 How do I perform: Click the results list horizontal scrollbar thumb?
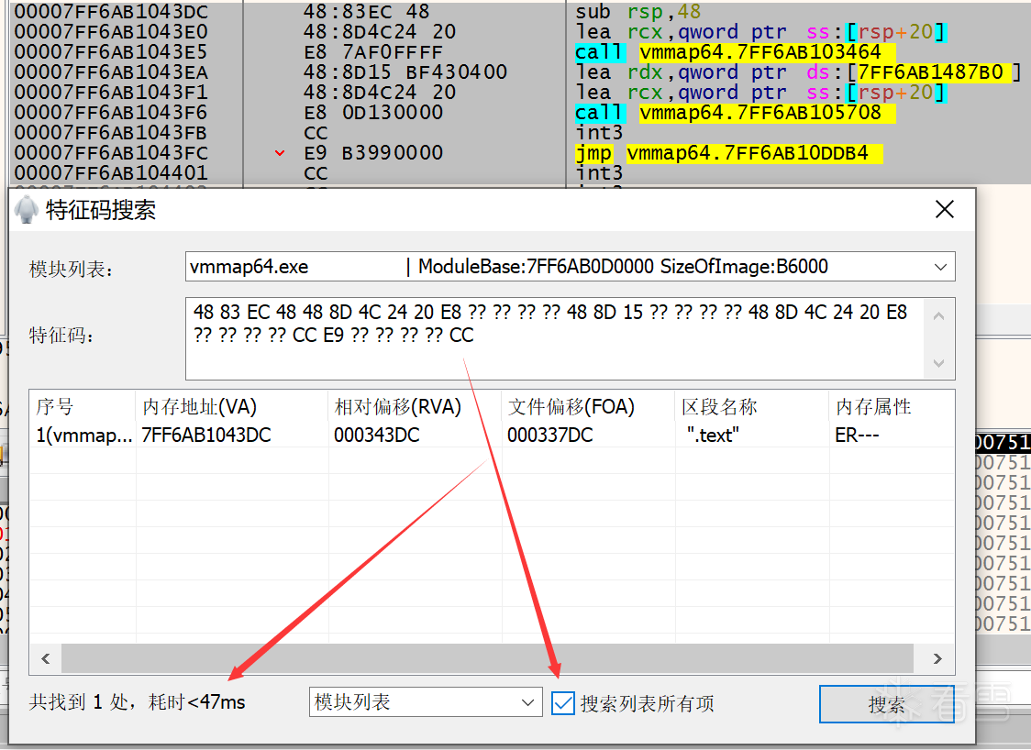point(487,658)
